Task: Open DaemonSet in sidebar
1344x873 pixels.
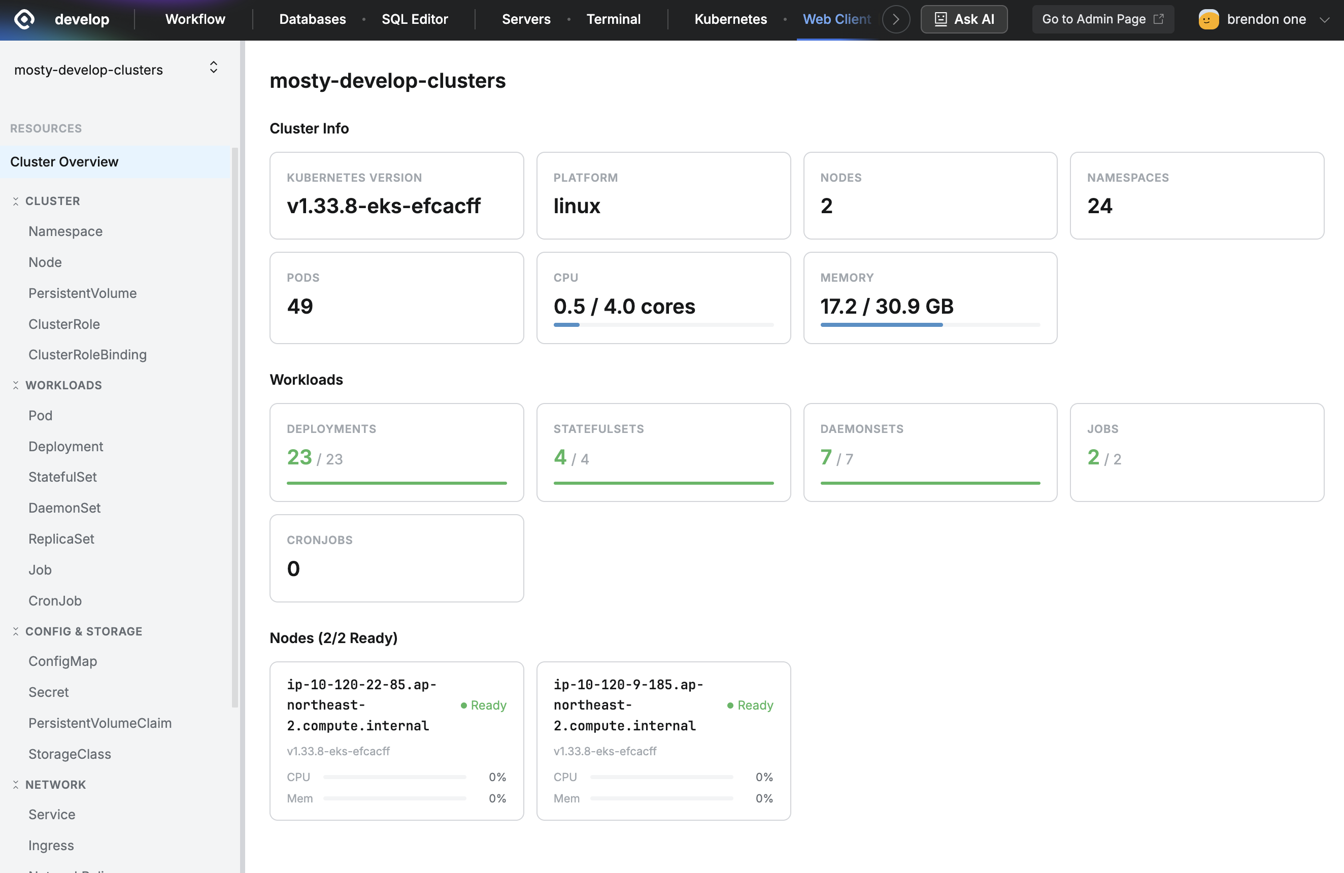Action: click(64, 508)
